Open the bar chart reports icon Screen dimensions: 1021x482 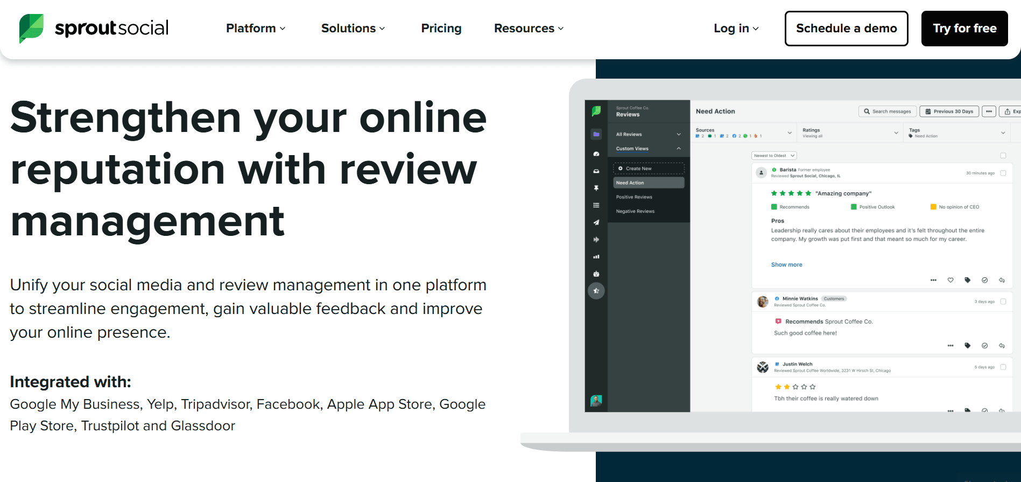click(596, 257)
